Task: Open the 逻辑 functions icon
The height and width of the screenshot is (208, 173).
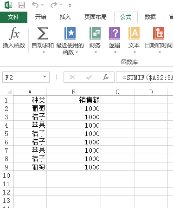Action: [115, 33]
